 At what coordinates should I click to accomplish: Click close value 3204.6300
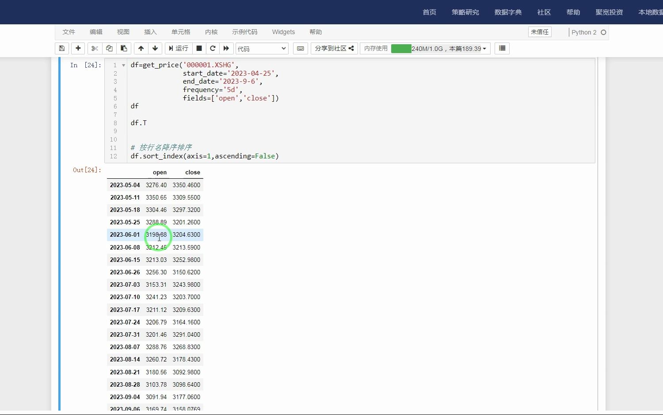pyautogui.click(x=186, y=234)
